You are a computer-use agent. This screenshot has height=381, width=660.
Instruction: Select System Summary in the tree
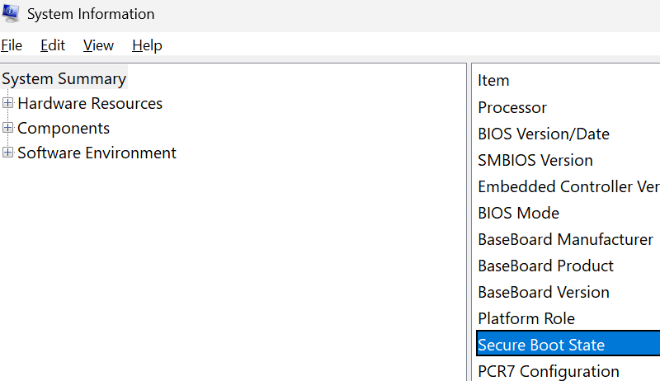click(x=64, y=78)
